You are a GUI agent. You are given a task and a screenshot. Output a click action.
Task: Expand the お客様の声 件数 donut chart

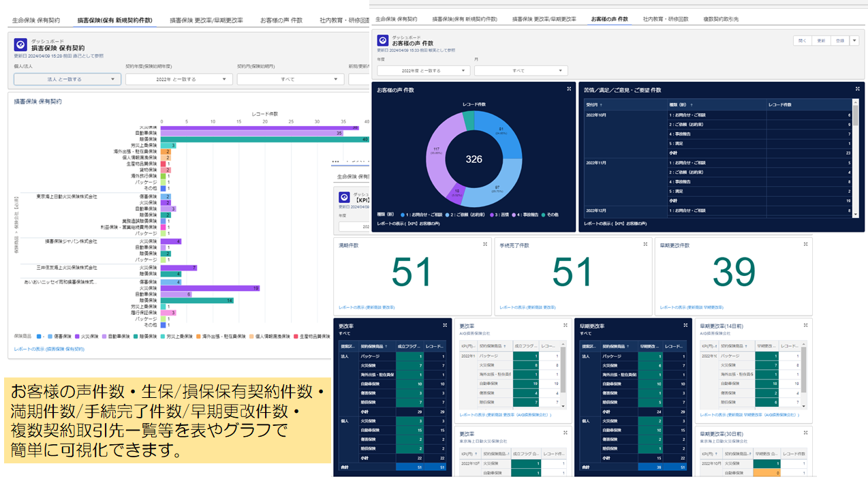[569, 89]
